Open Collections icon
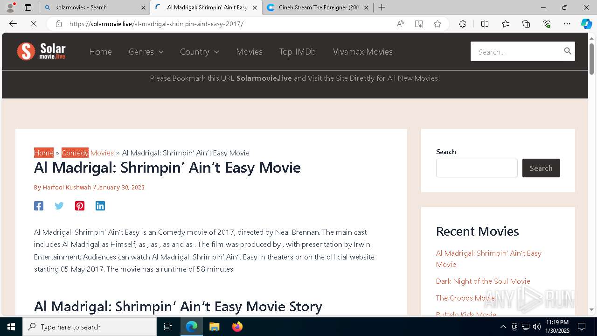This screenshot has height=336, width=597. (526, 24)
